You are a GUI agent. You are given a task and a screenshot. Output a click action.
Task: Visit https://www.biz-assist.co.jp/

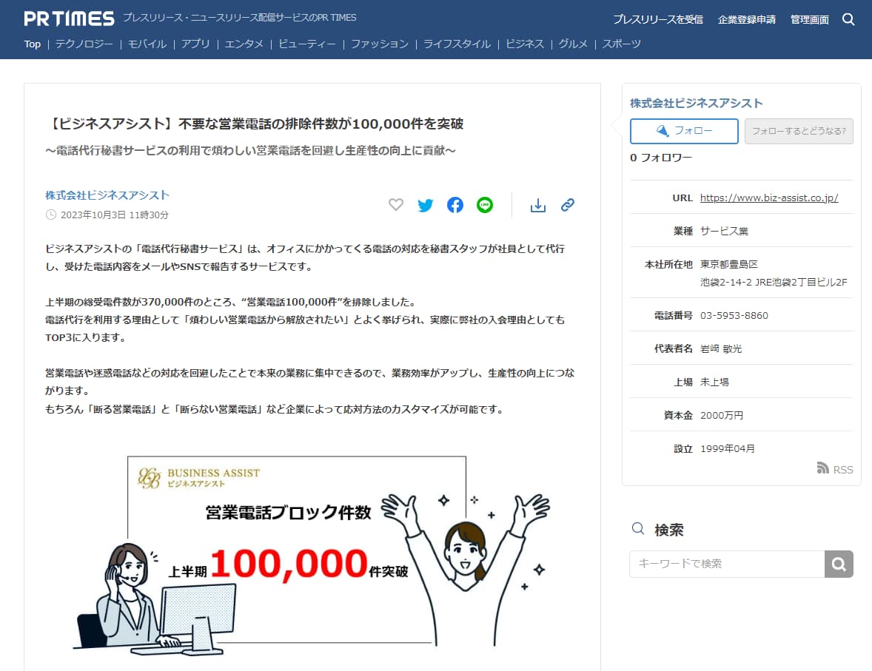pos(770,198)
